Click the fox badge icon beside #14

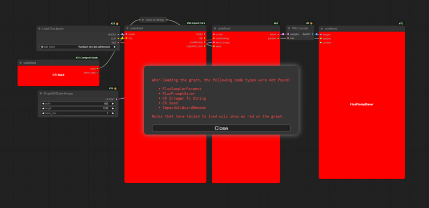[x=115, y=88]
